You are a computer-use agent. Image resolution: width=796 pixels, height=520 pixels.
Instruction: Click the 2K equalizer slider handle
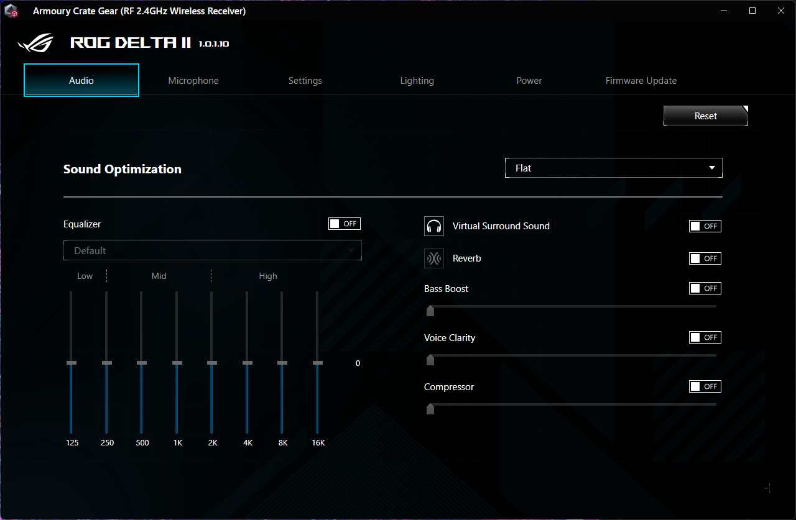tap(212, 363)
